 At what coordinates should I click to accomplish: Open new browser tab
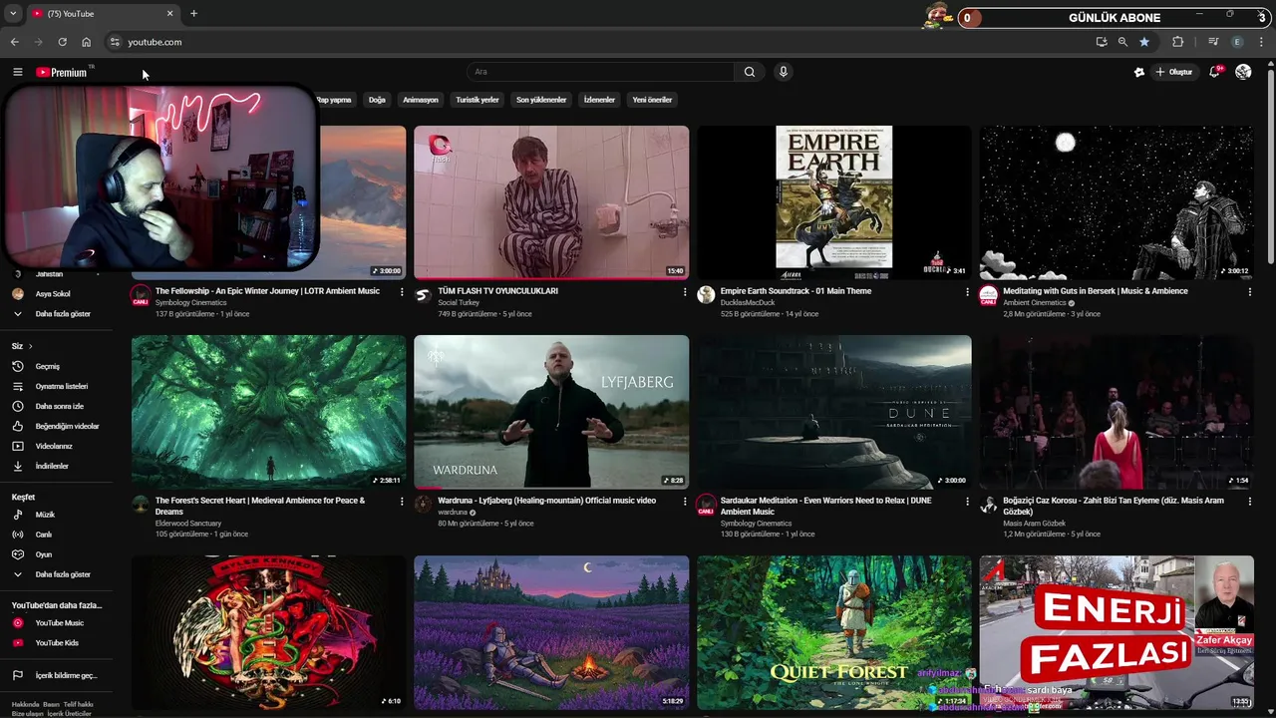coord(193,13)
